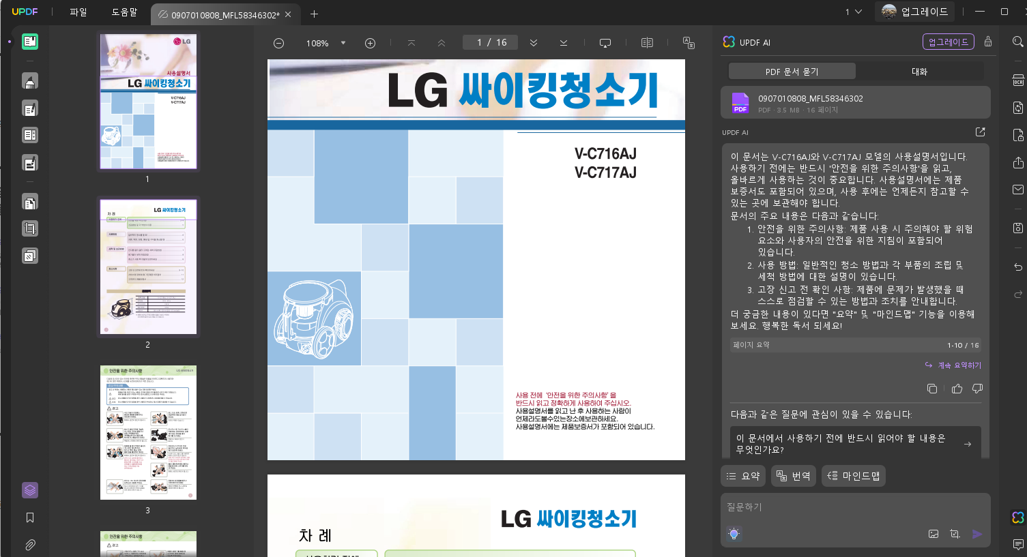This screenshot has width=1027, height=557.
Task: Change the page display layout
Action: click(647, 43)
